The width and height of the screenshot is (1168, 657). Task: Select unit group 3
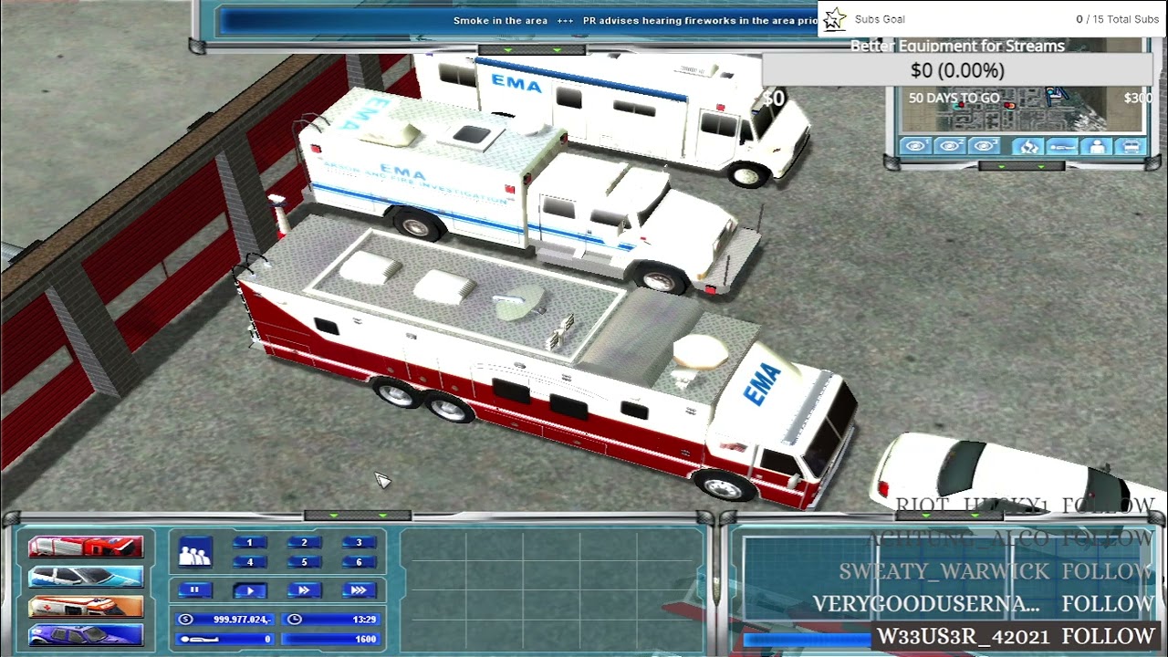[x=359, y=543]
